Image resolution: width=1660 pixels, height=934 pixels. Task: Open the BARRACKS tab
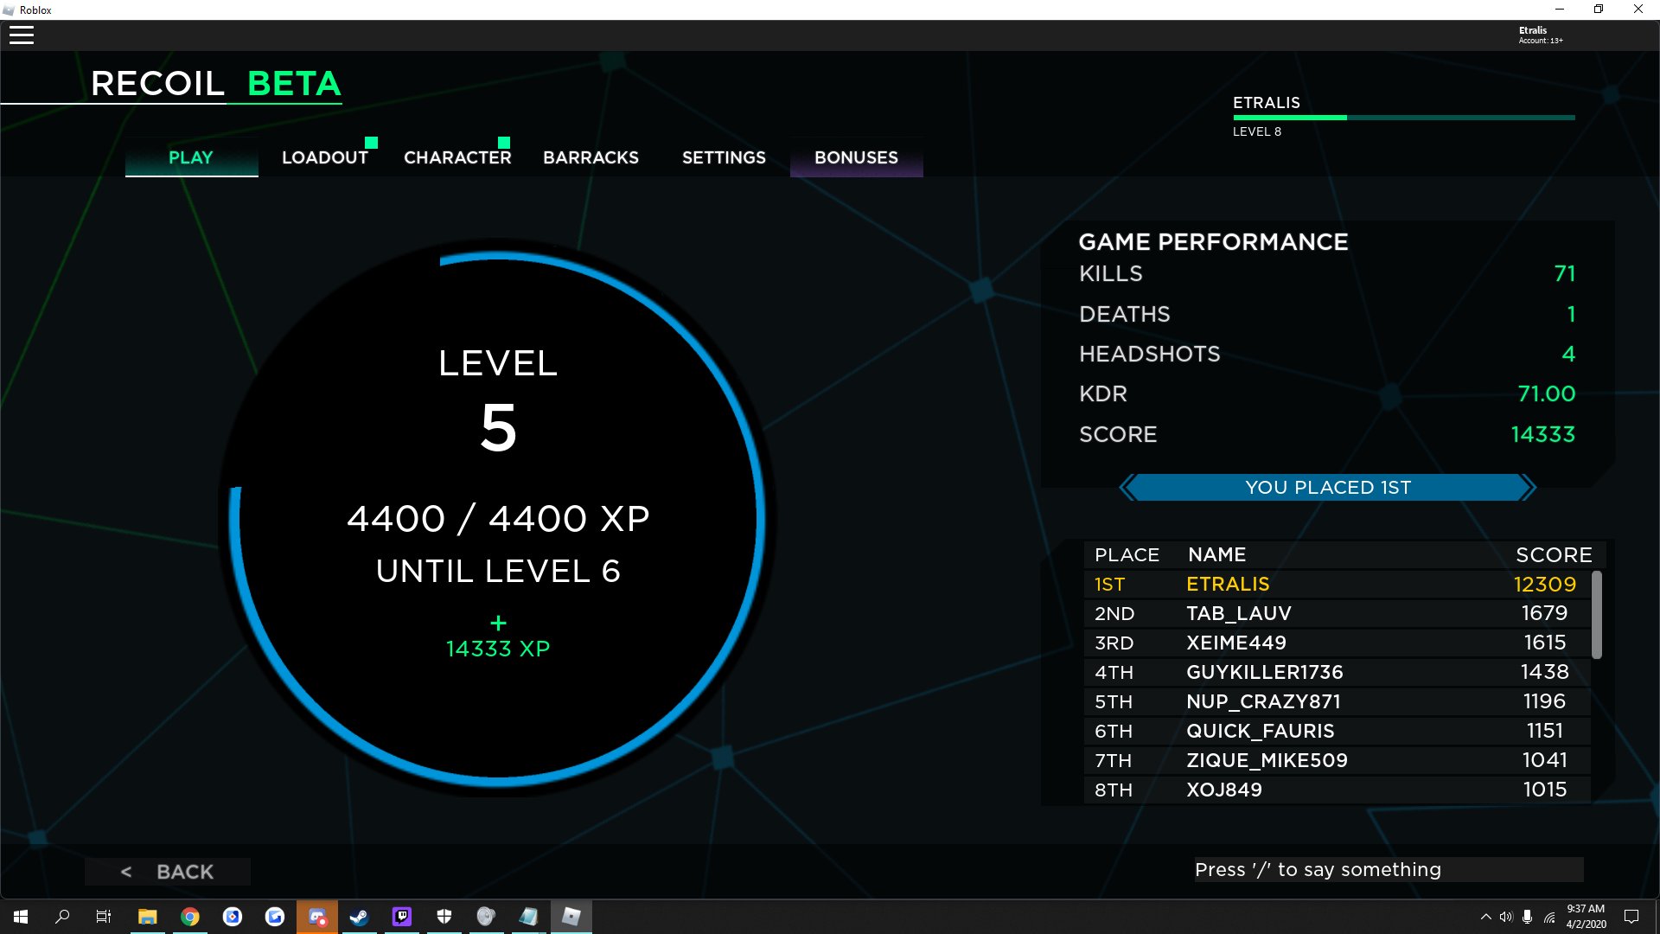click(x=591, y=157)
